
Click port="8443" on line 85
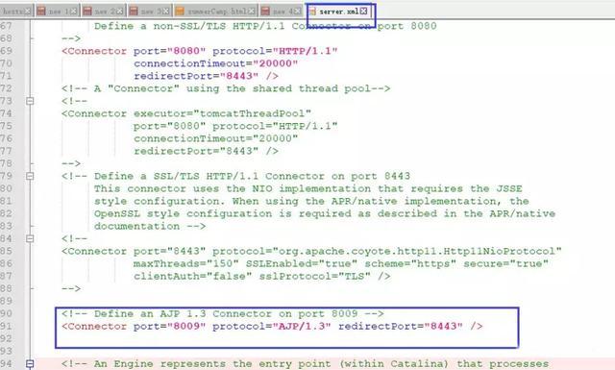(169, 251)
